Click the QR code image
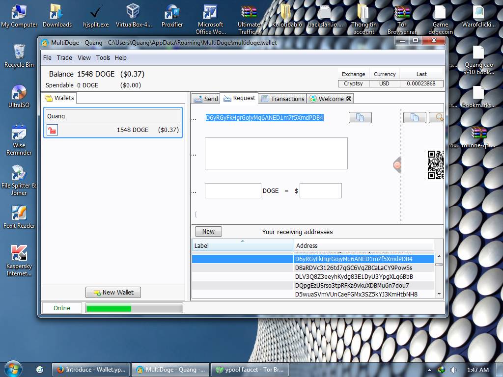The width and height of the screenshot is (503, 377). 436,165
